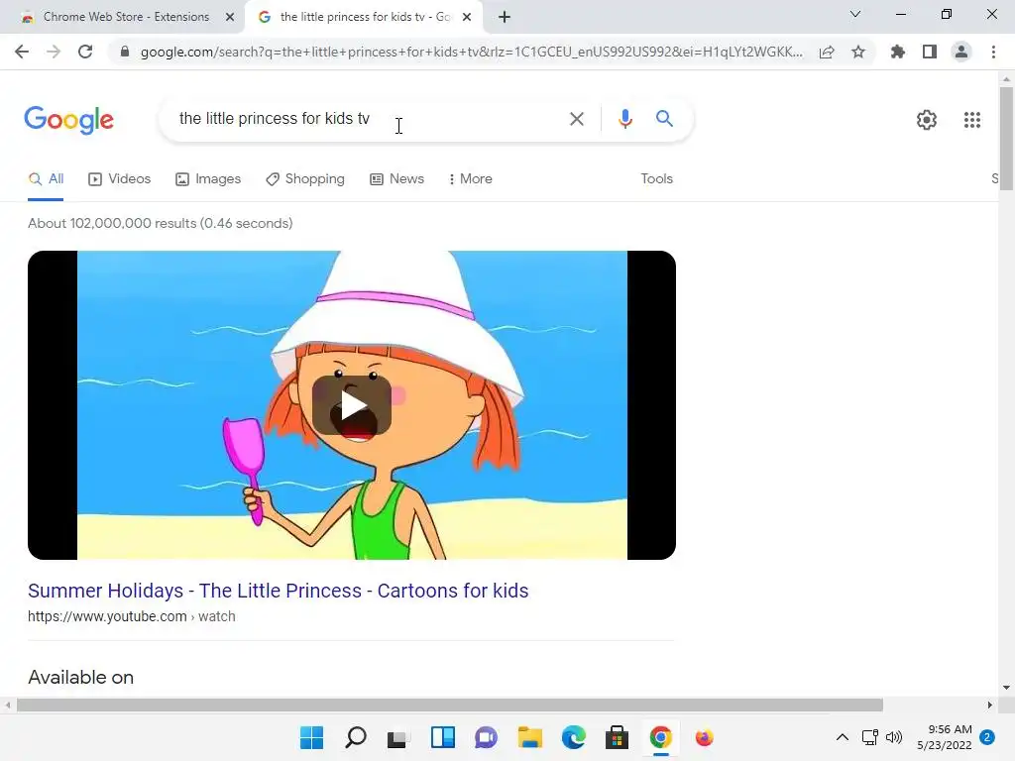This screenshot has width=1015, height=761.
Task: Close the Google search results tab
Action: pyautogui.click(x=467, y=17)
